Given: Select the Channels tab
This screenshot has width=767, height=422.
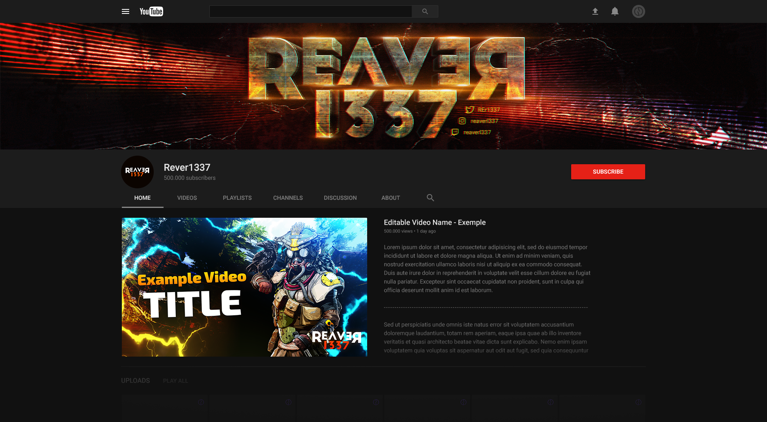Looking at the screenshot, I should (x=288, y=198).
